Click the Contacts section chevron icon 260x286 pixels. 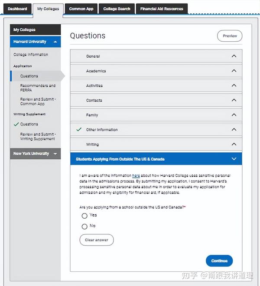(234, 100)
